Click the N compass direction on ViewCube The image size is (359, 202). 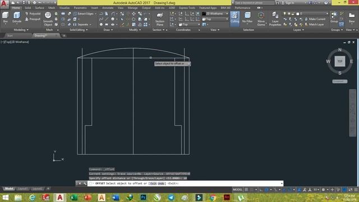(x=340, y=50)
